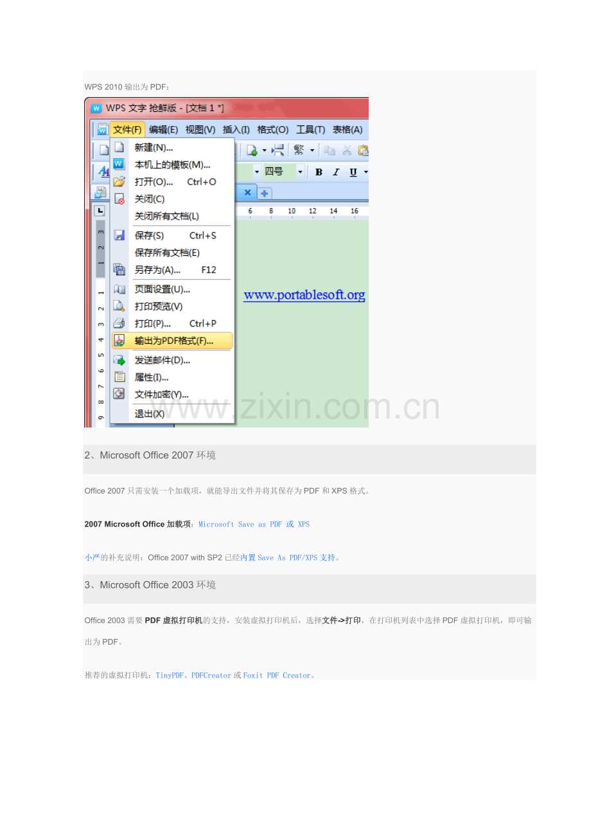Expand the arrow beside the new-from-template icon
Image resolution: width=591 pixels, height=837 pixels.
(264, 151)
